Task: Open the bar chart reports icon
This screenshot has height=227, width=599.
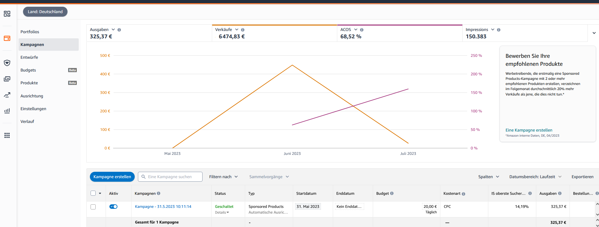Action: (7, 111)
